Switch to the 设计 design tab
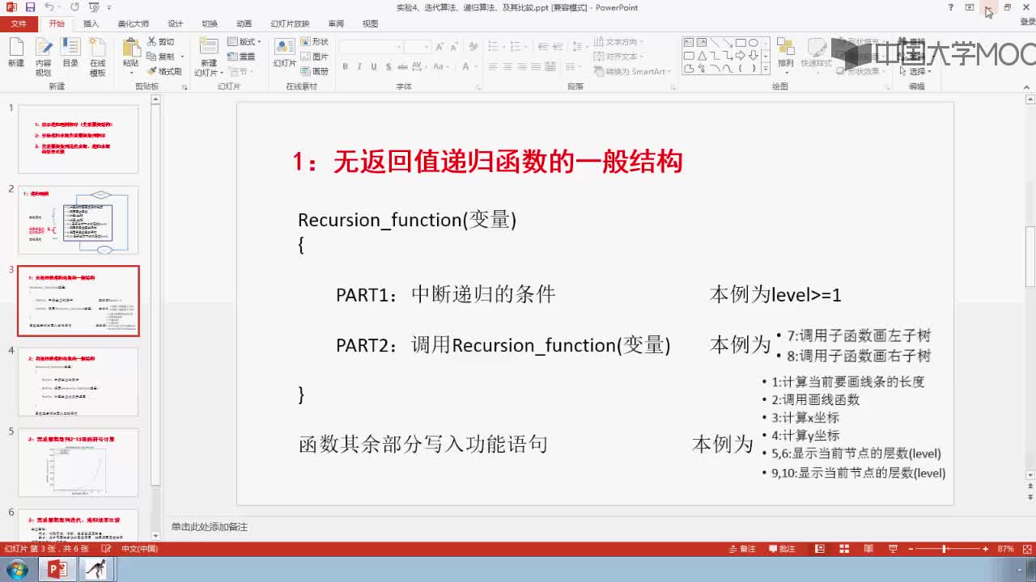 pyautogui.click(x=176, y=23)
